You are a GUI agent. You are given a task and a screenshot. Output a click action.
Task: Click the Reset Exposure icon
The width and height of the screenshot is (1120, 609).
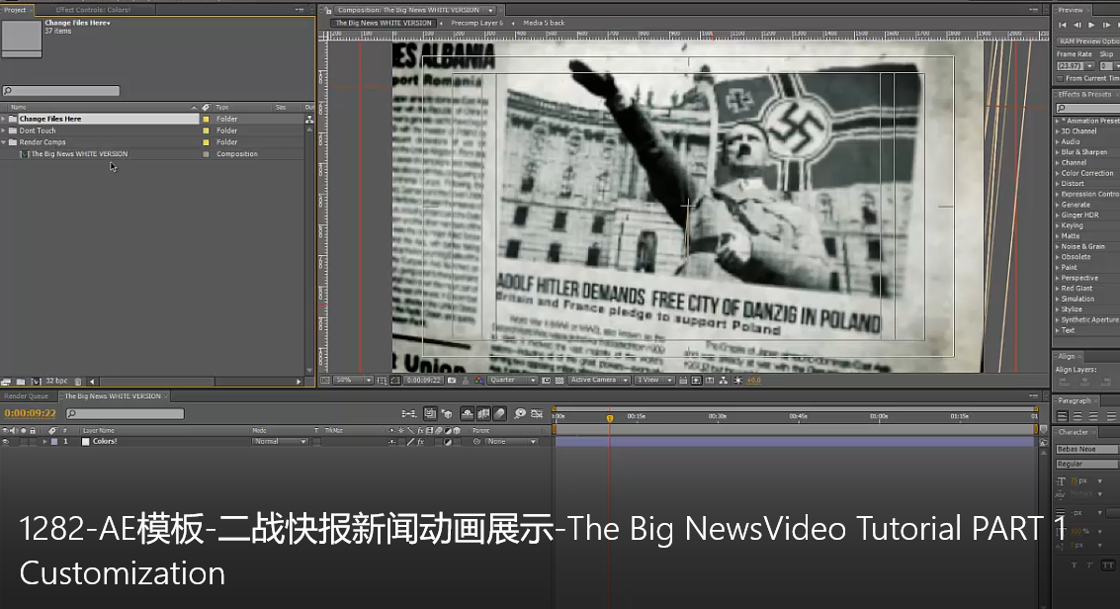(739, 381)
